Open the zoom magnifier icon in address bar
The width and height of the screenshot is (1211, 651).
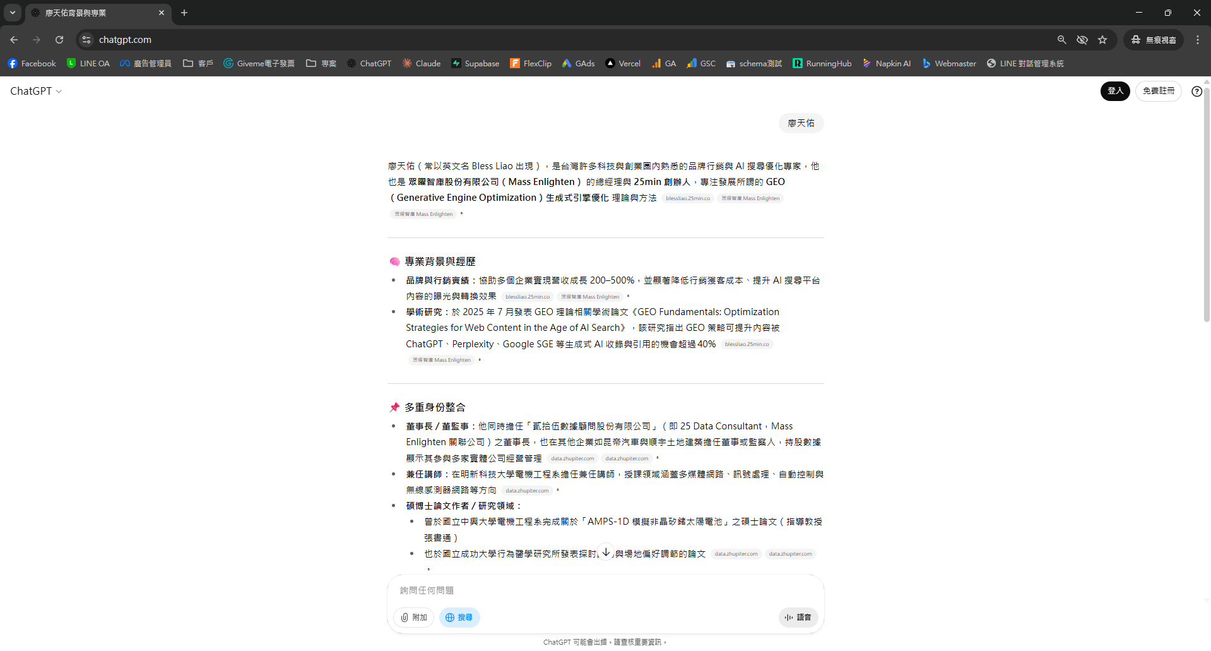(x=1062, y=40)
